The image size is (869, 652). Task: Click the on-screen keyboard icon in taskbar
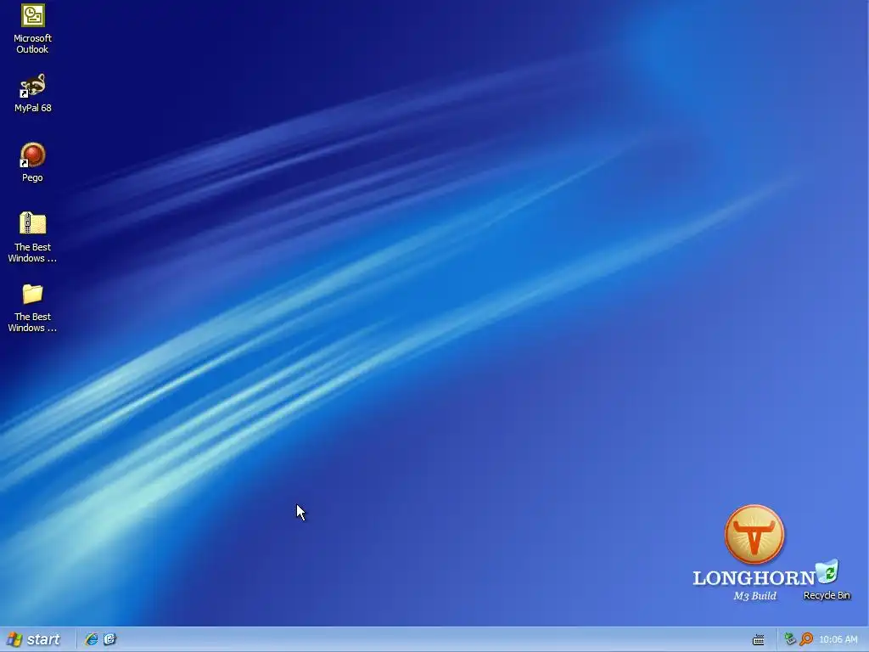click(x=758, y=640)
